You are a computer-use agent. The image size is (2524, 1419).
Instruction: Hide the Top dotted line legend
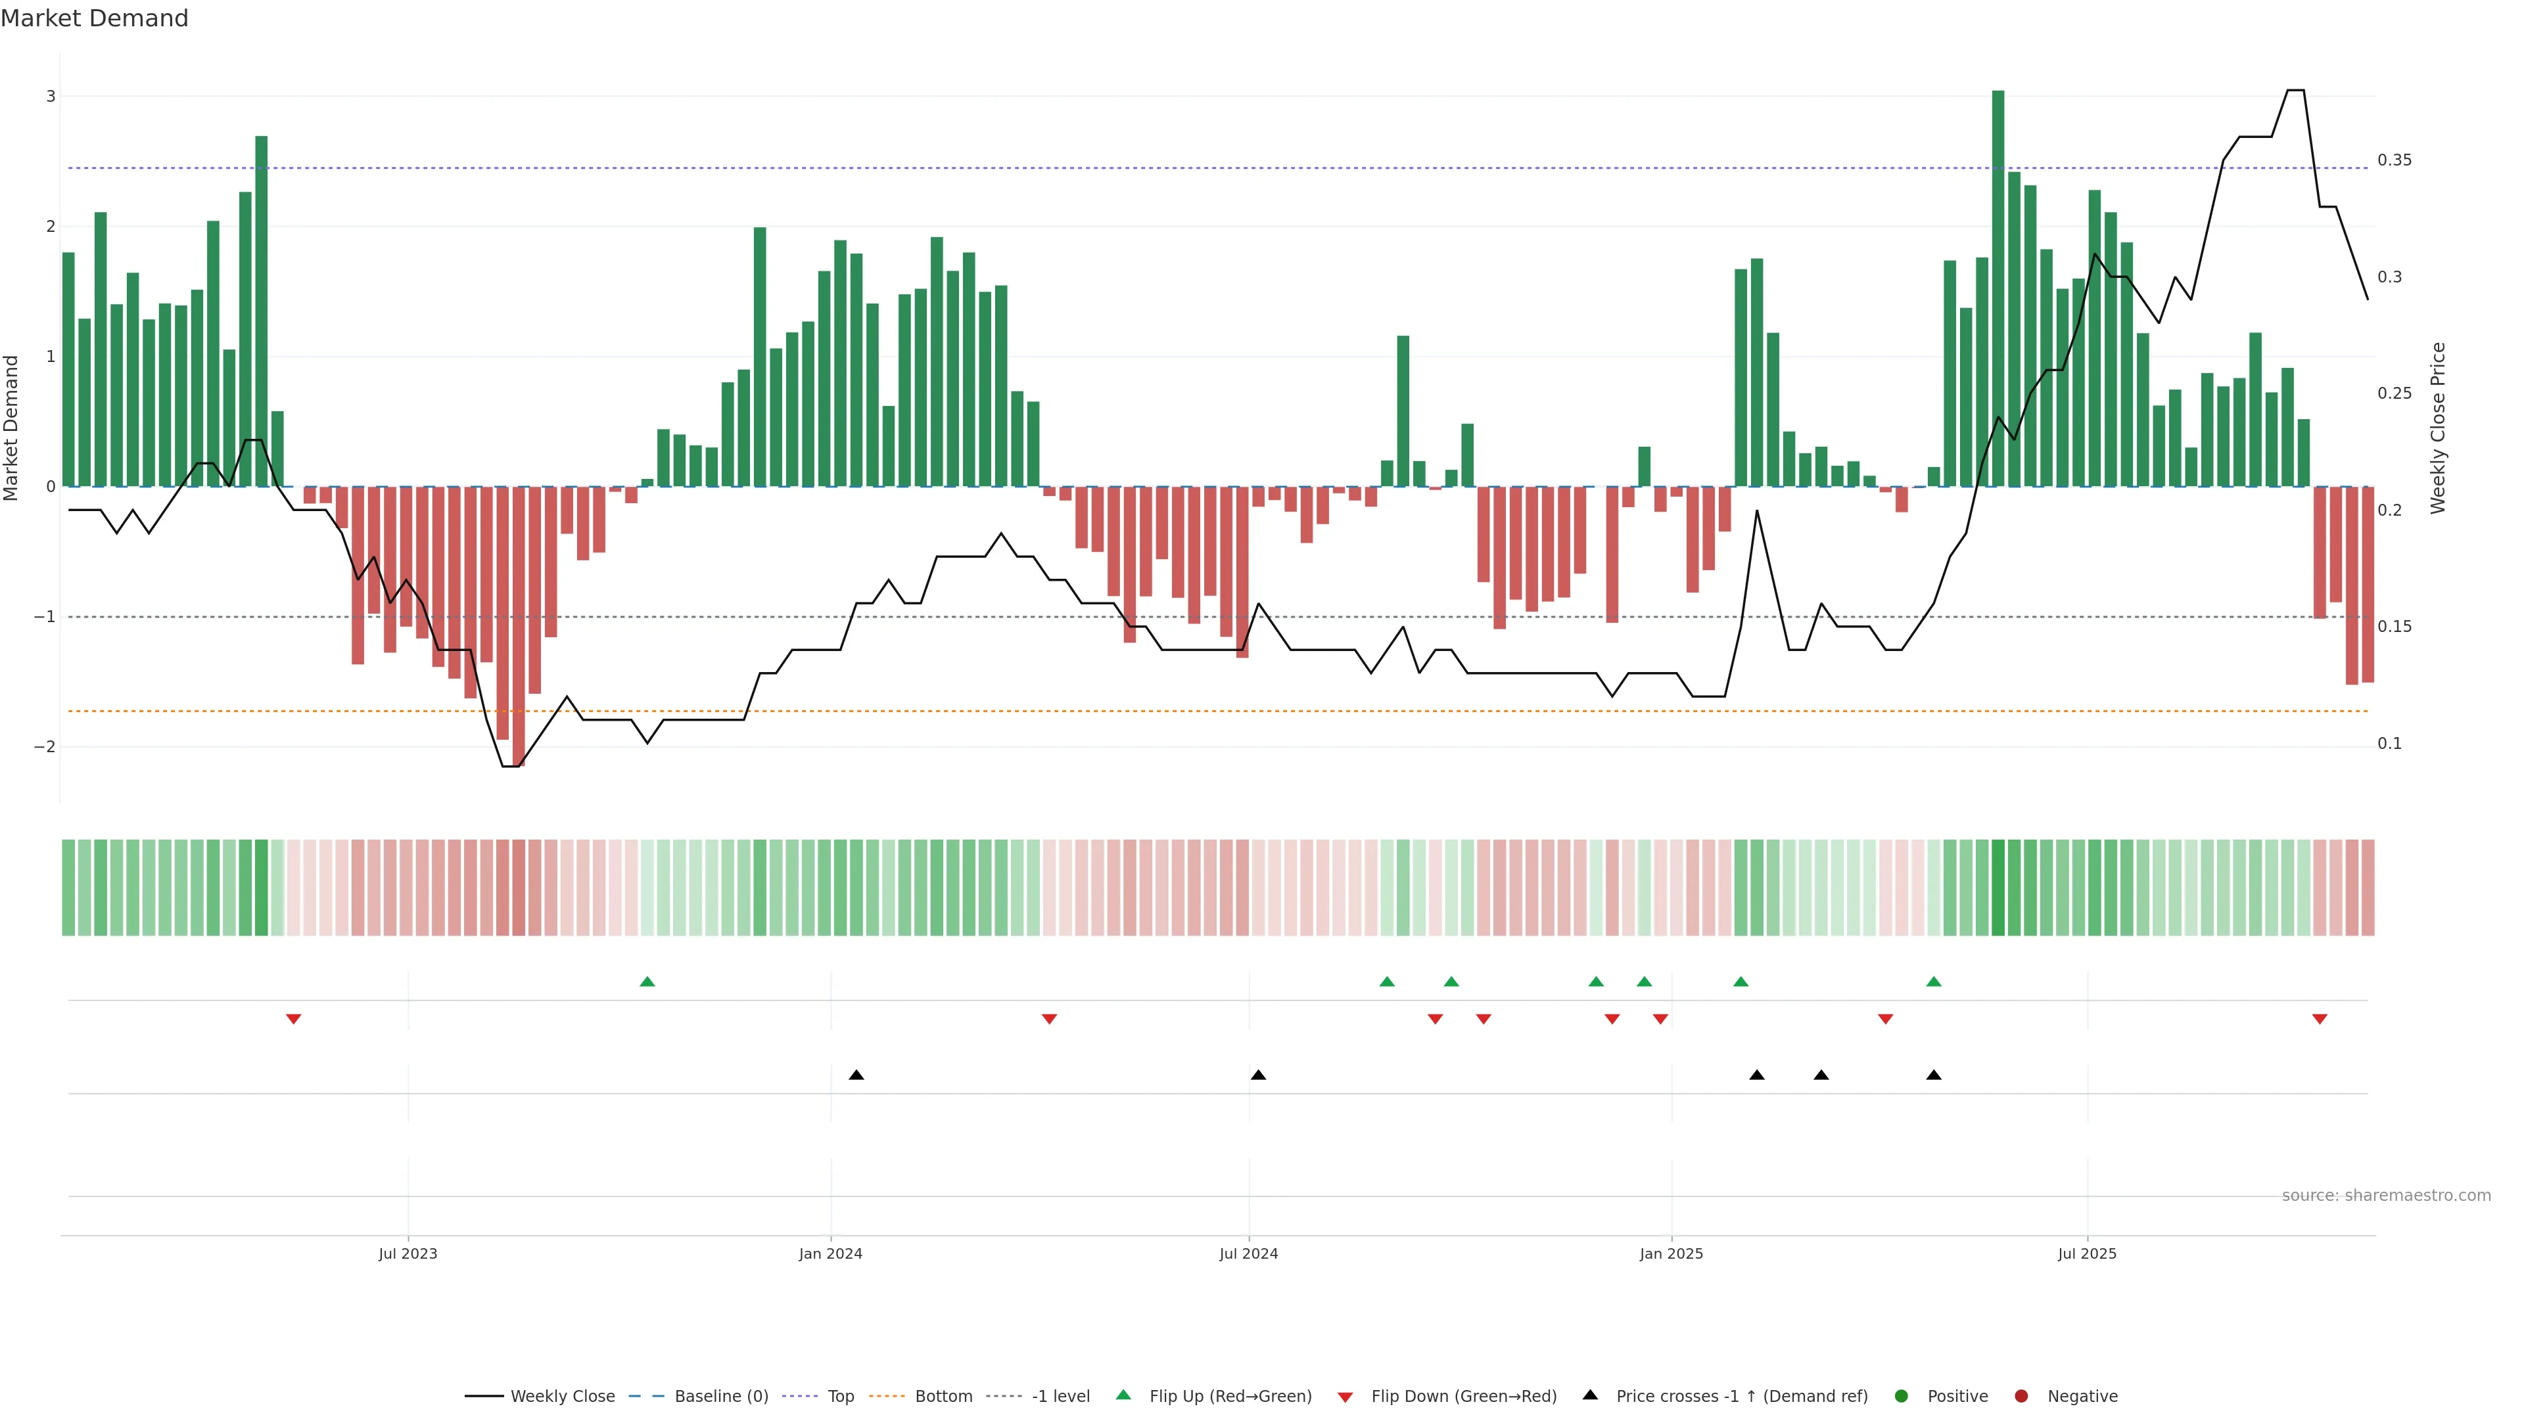pyautogui.click(x=840, y=1397)
